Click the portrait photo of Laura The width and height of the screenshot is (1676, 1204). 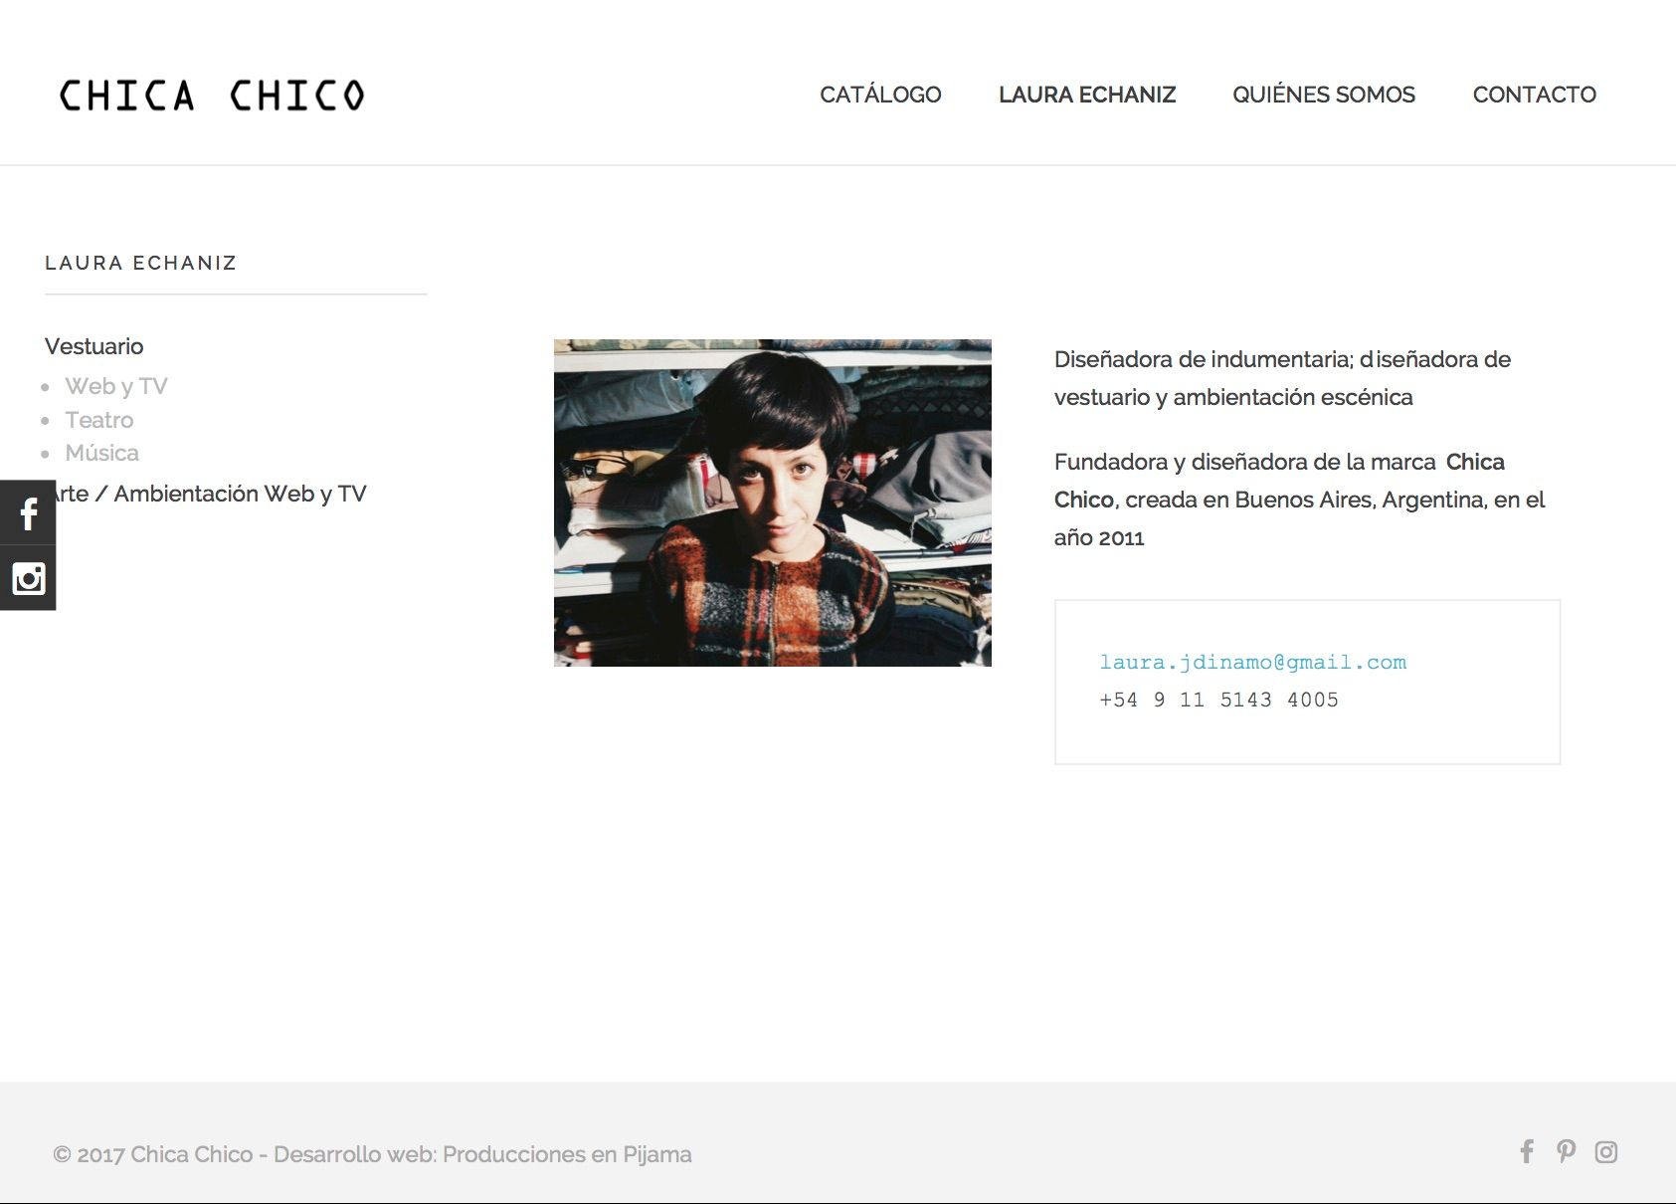tap(773, 502)
